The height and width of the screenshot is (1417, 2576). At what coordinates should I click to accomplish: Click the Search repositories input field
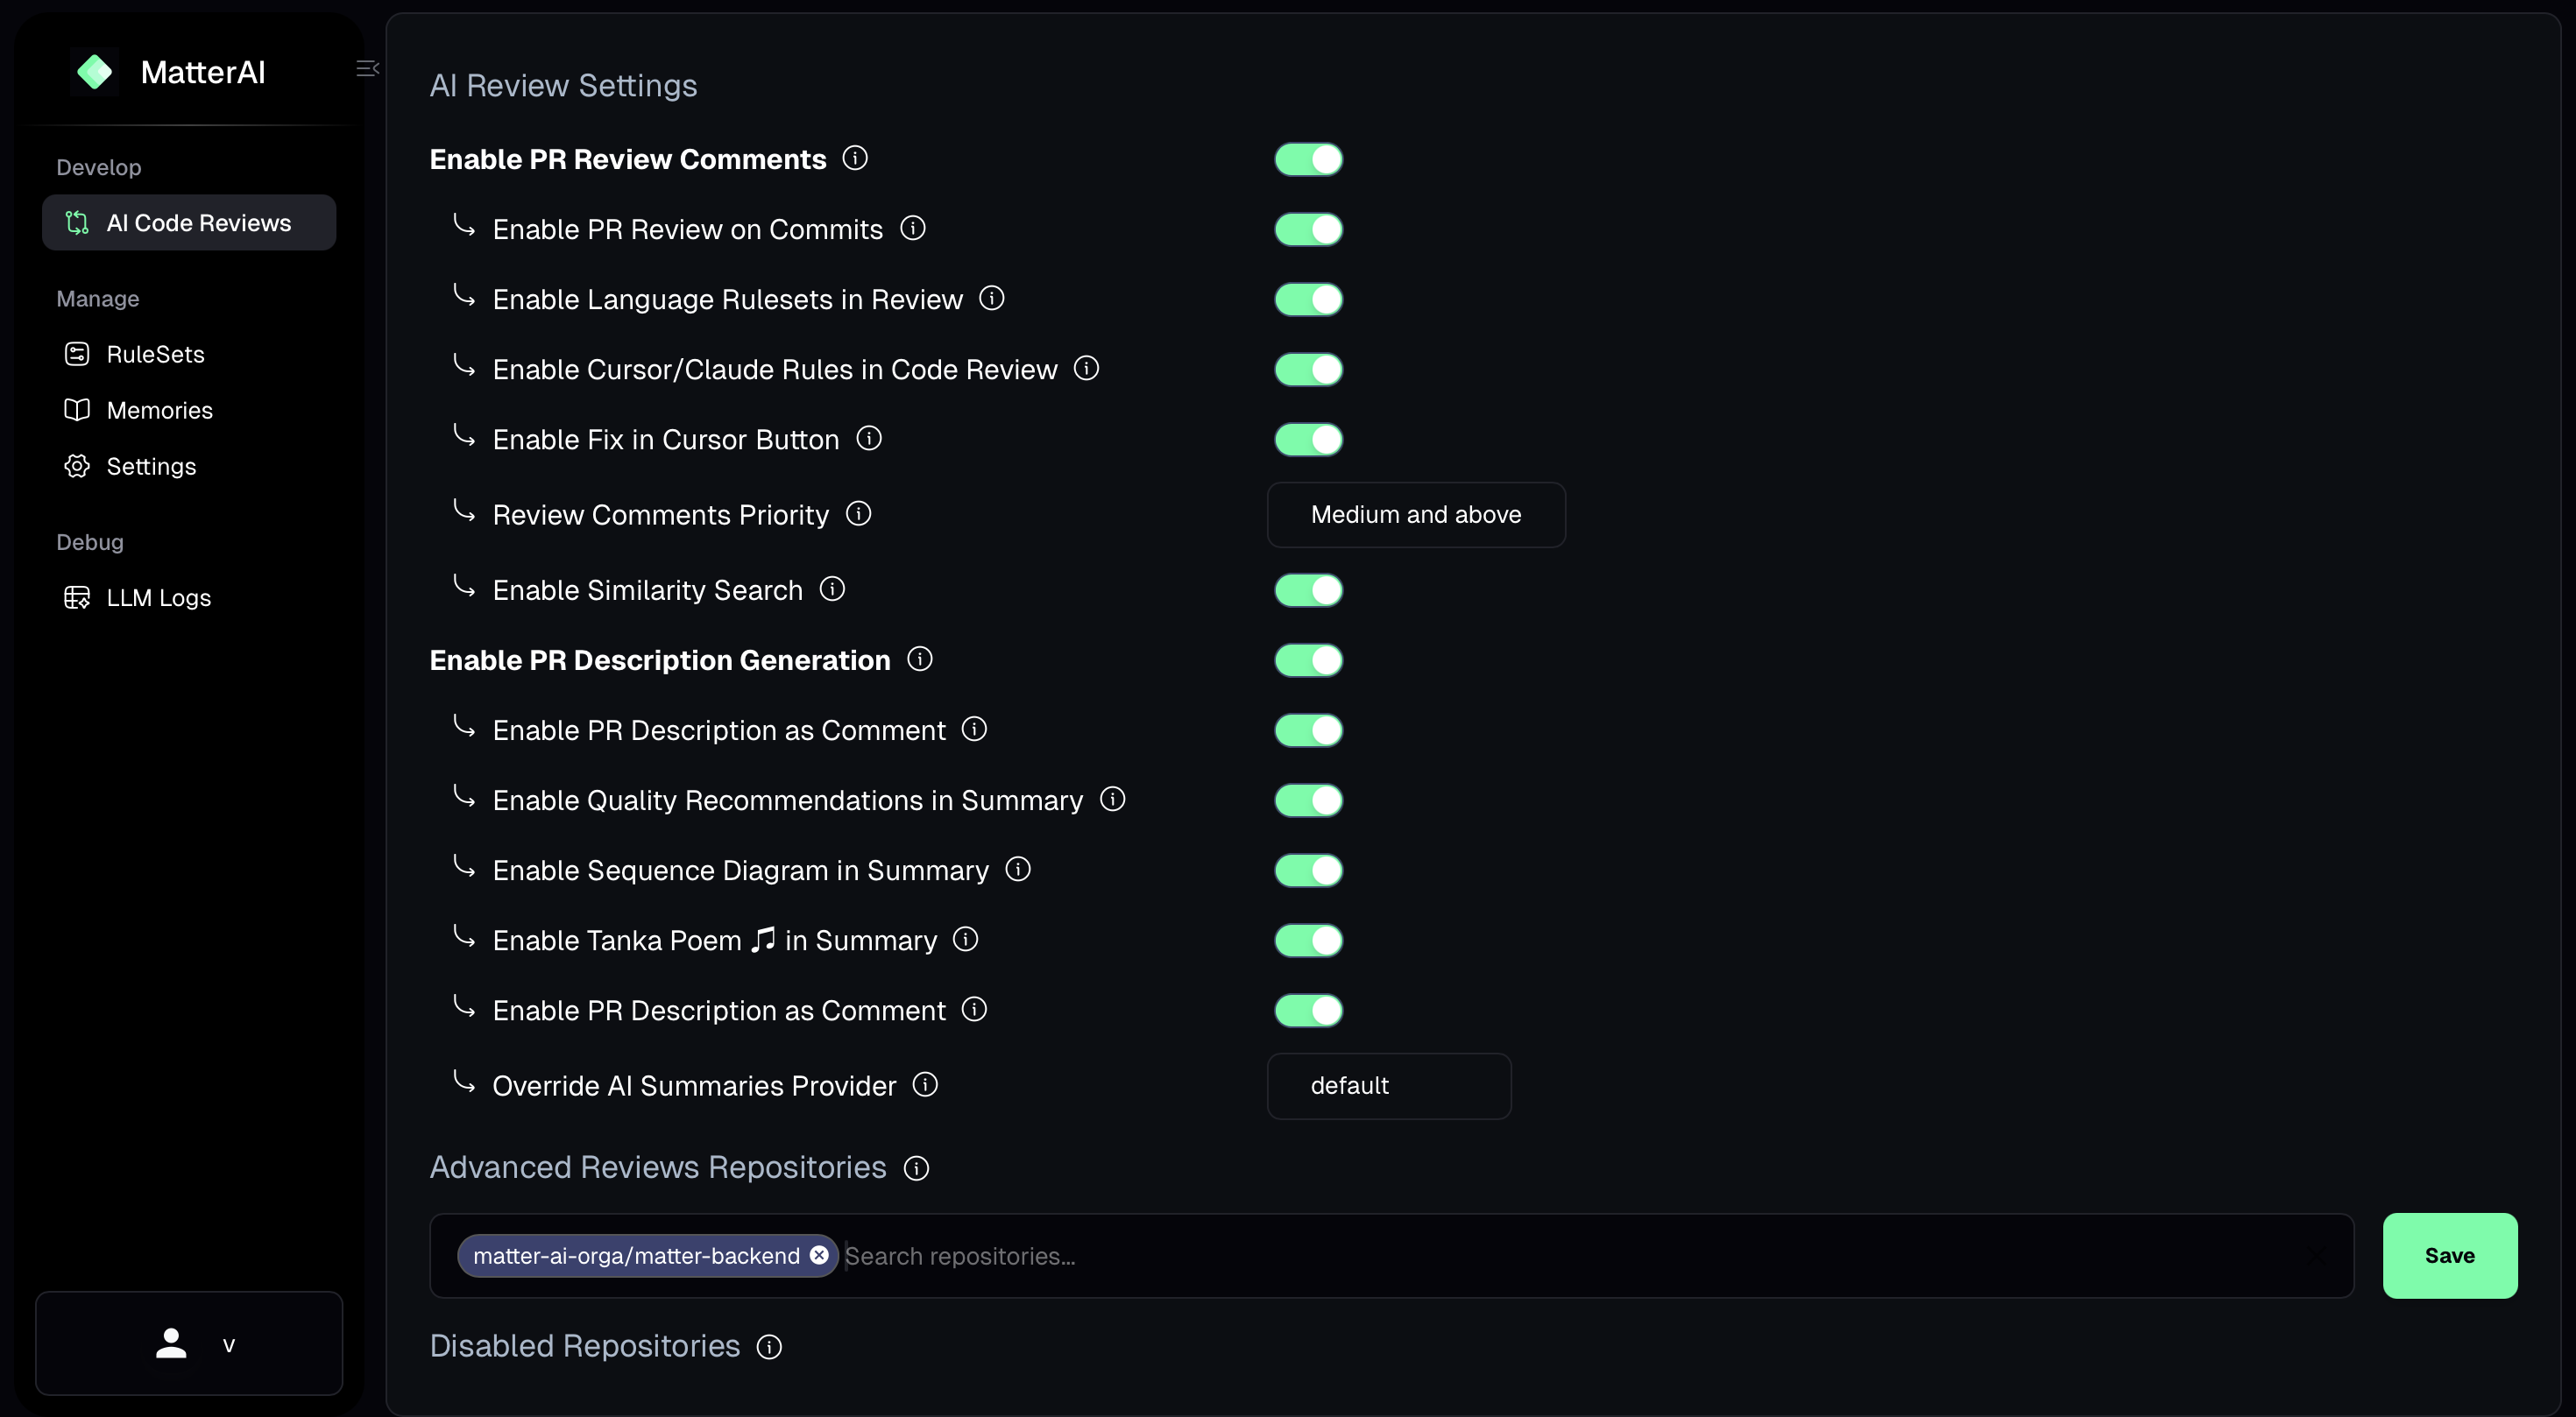(1100, 1255)
